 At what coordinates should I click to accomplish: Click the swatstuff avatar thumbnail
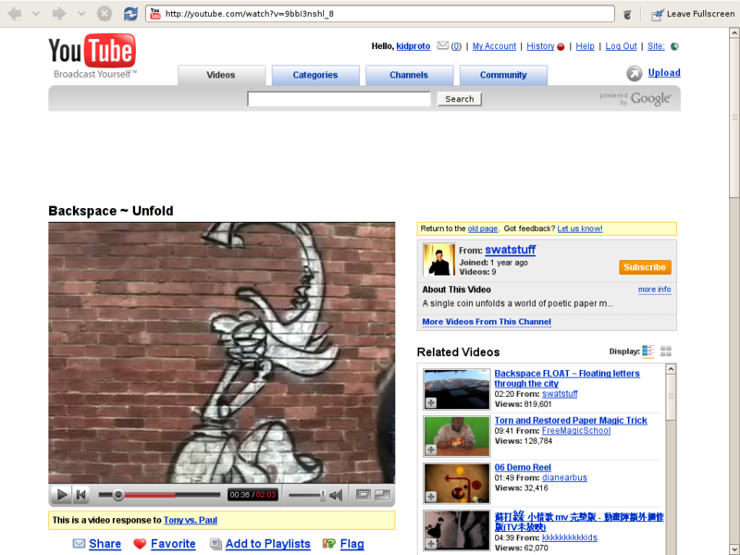tap(438, 259)
